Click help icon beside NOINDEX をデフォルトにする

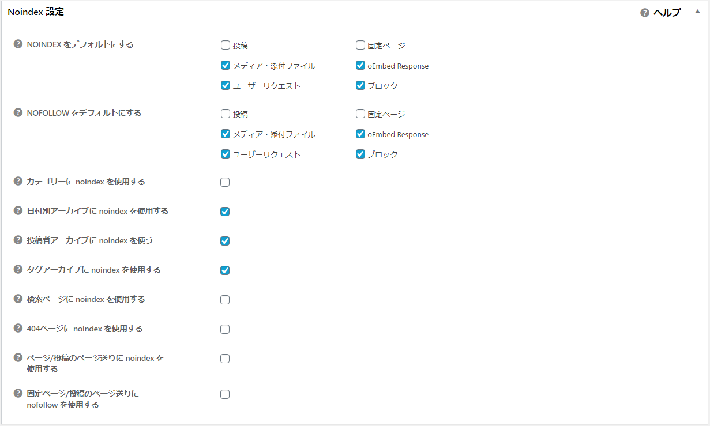click(18, 44)
